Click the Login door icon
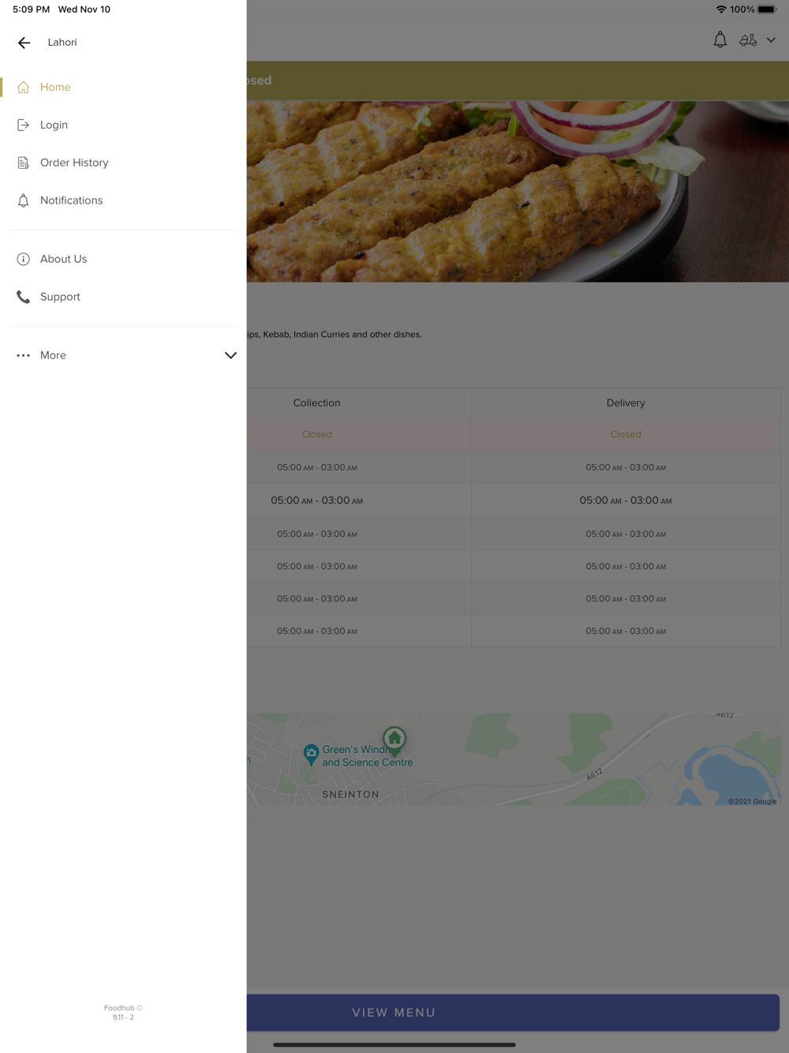This screenshot has width=789, height=1053. tap(24, 125)
